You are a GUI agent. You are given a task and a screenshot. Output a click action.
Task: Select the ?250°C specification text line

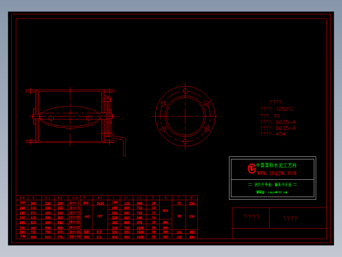click(277, 109)
